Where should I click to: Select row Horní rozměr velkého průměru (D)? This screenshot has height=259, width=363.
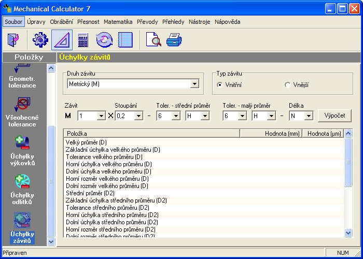pyautogui.click(x=204, y=179)
